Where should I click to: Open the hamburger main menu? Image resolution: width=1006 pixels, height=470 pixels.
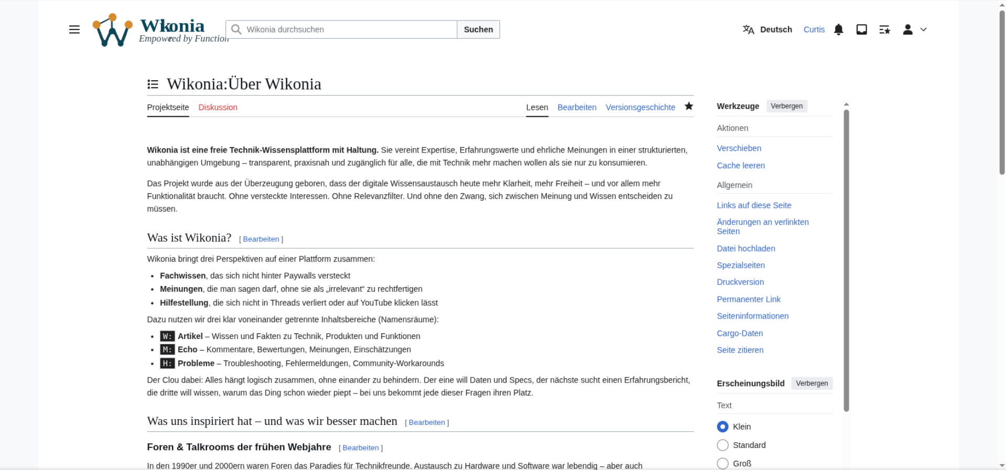74,30
